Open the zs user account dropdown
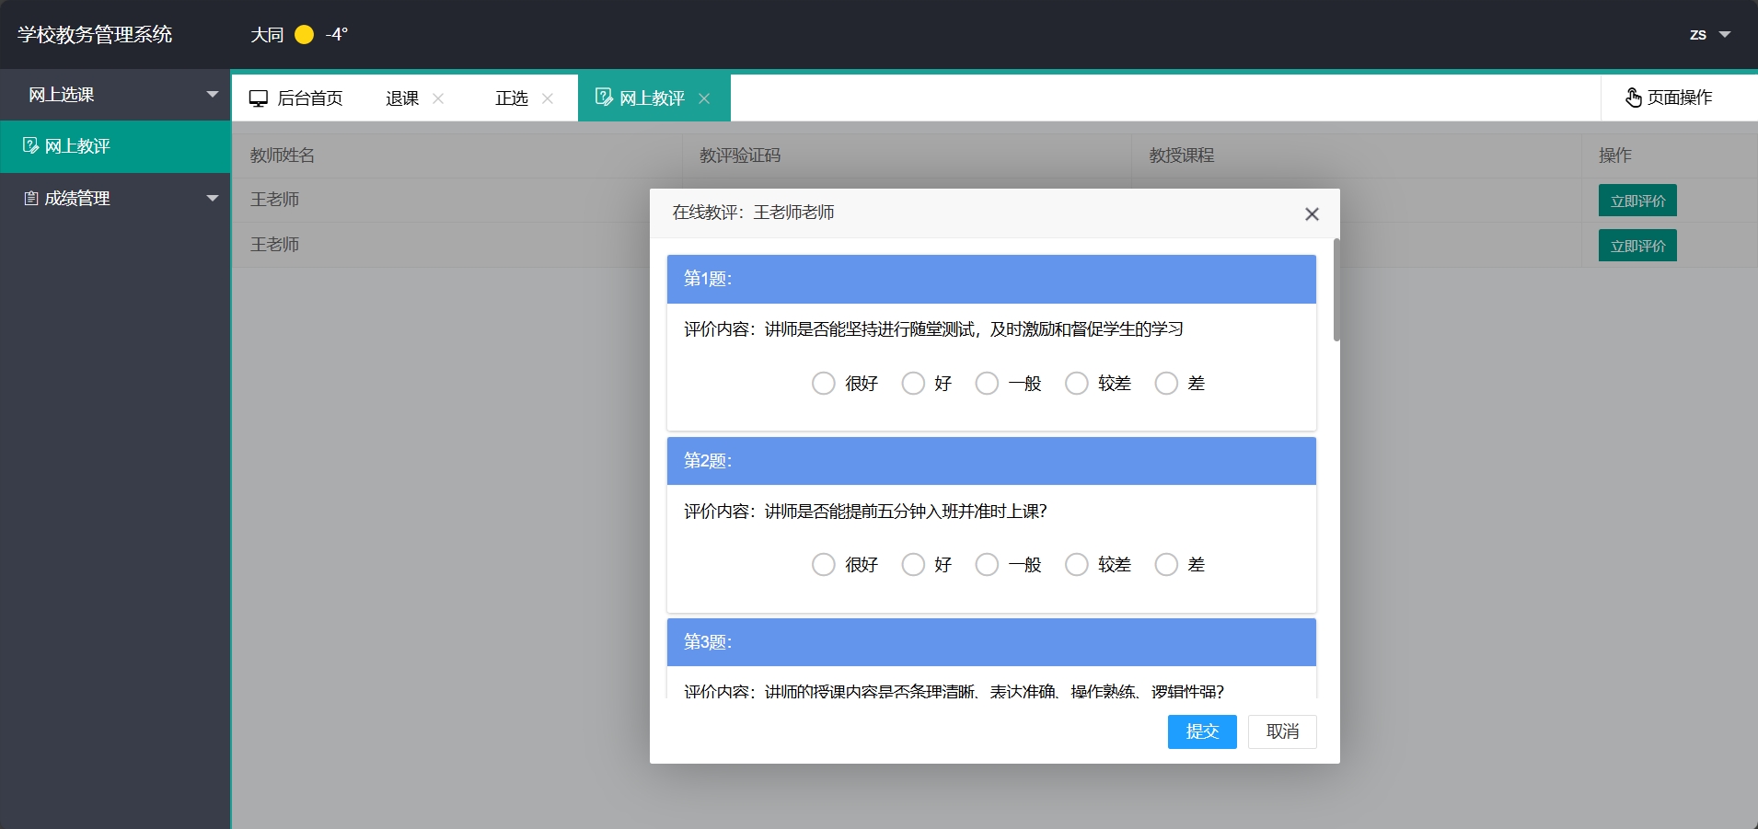 pyautogui.click(x=1709, y=34)
